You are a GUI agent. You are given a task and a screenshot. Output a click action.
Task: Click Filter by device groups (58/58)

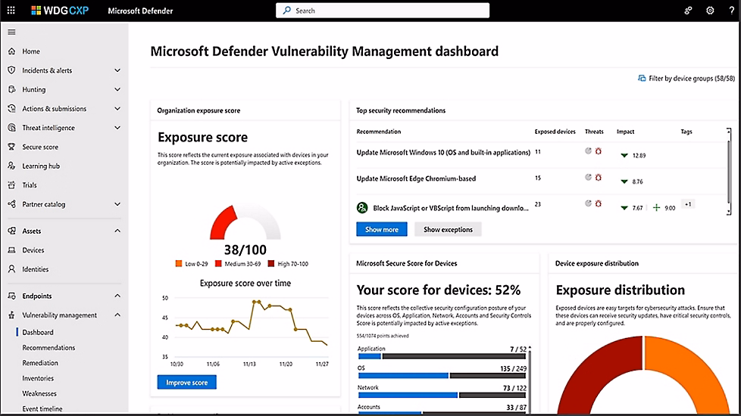pyautogui.click(x=686, y=79)
